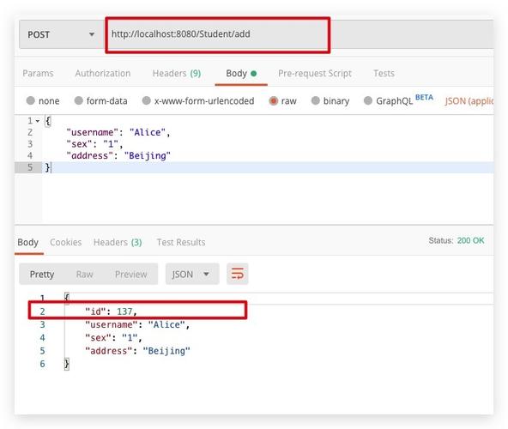Open the response Cookies tab
Screen dimensions: 508x429
tap(66, 242)
